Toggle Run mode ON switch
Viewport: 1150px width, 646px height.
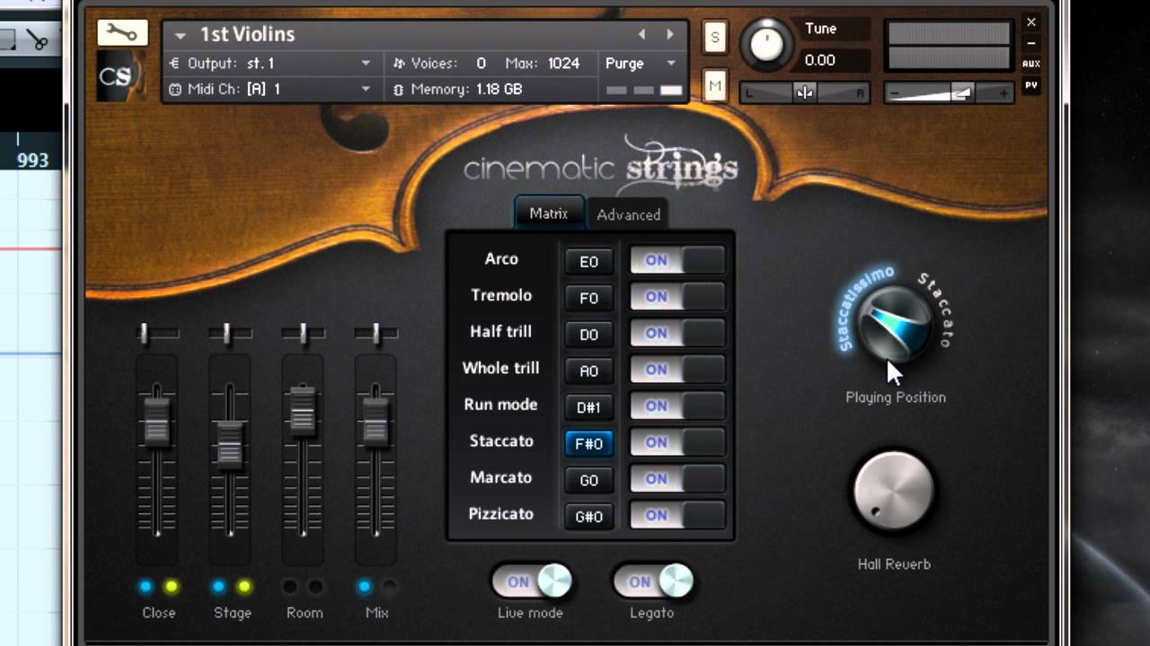(x=677, y=406)
